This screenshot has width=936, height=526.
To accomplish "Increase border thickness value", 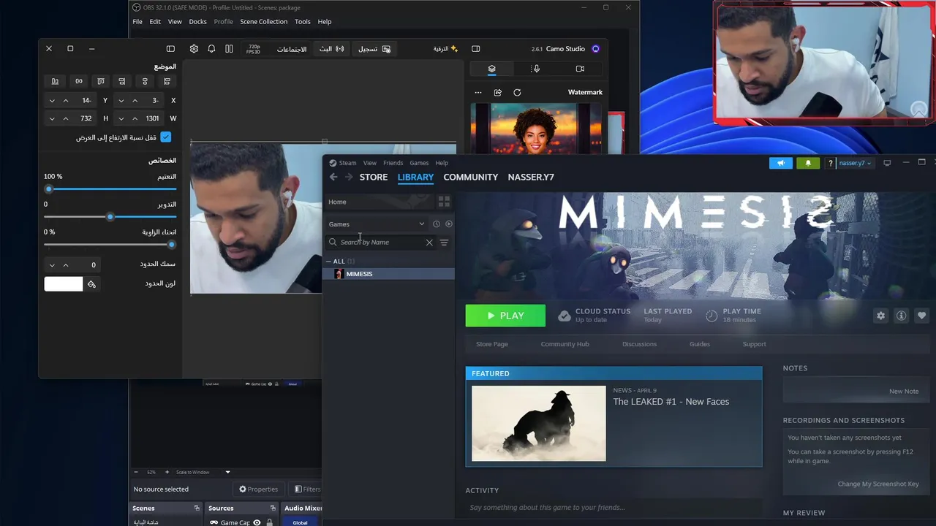I will [66, 264].
